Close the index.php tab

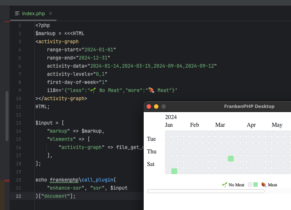(51, 13)
